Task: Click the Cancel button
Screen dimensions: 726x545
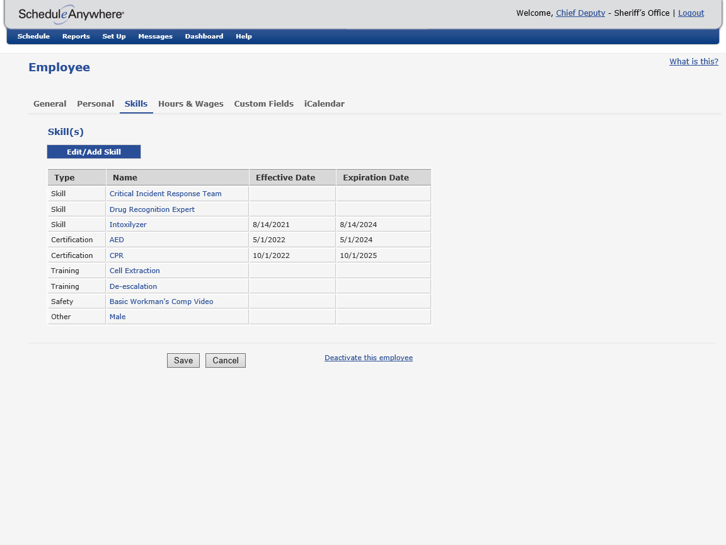Action: [x=226, y=361]
